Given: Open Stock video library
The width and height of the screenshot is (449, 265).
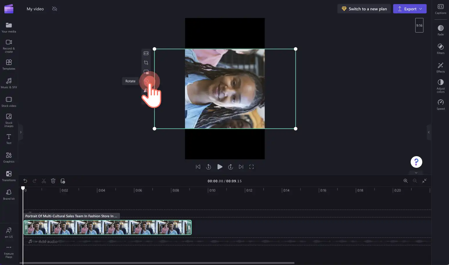Looking at the screenshot, I should click(9, 102).
